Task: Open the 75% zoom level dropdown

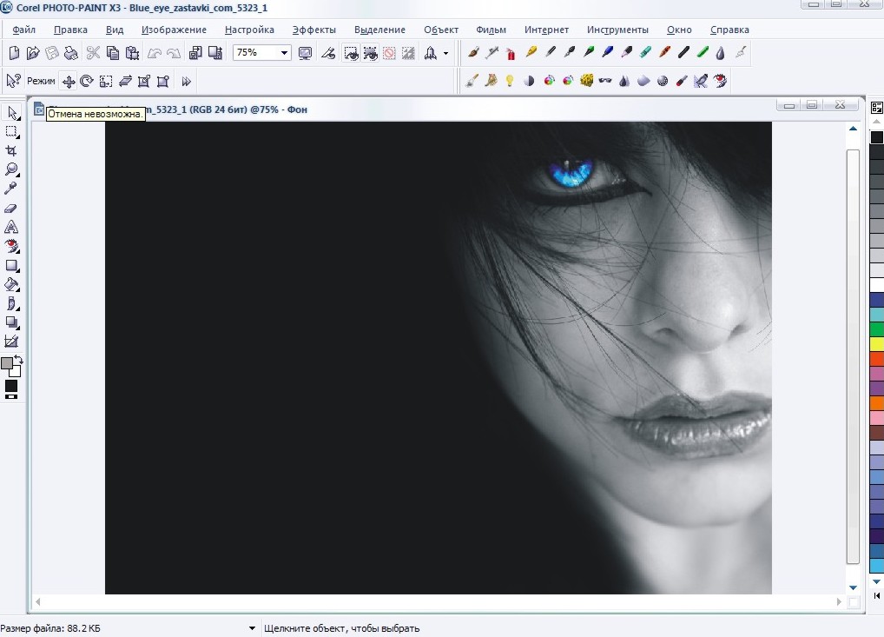Action: click(x=284, y=53)
